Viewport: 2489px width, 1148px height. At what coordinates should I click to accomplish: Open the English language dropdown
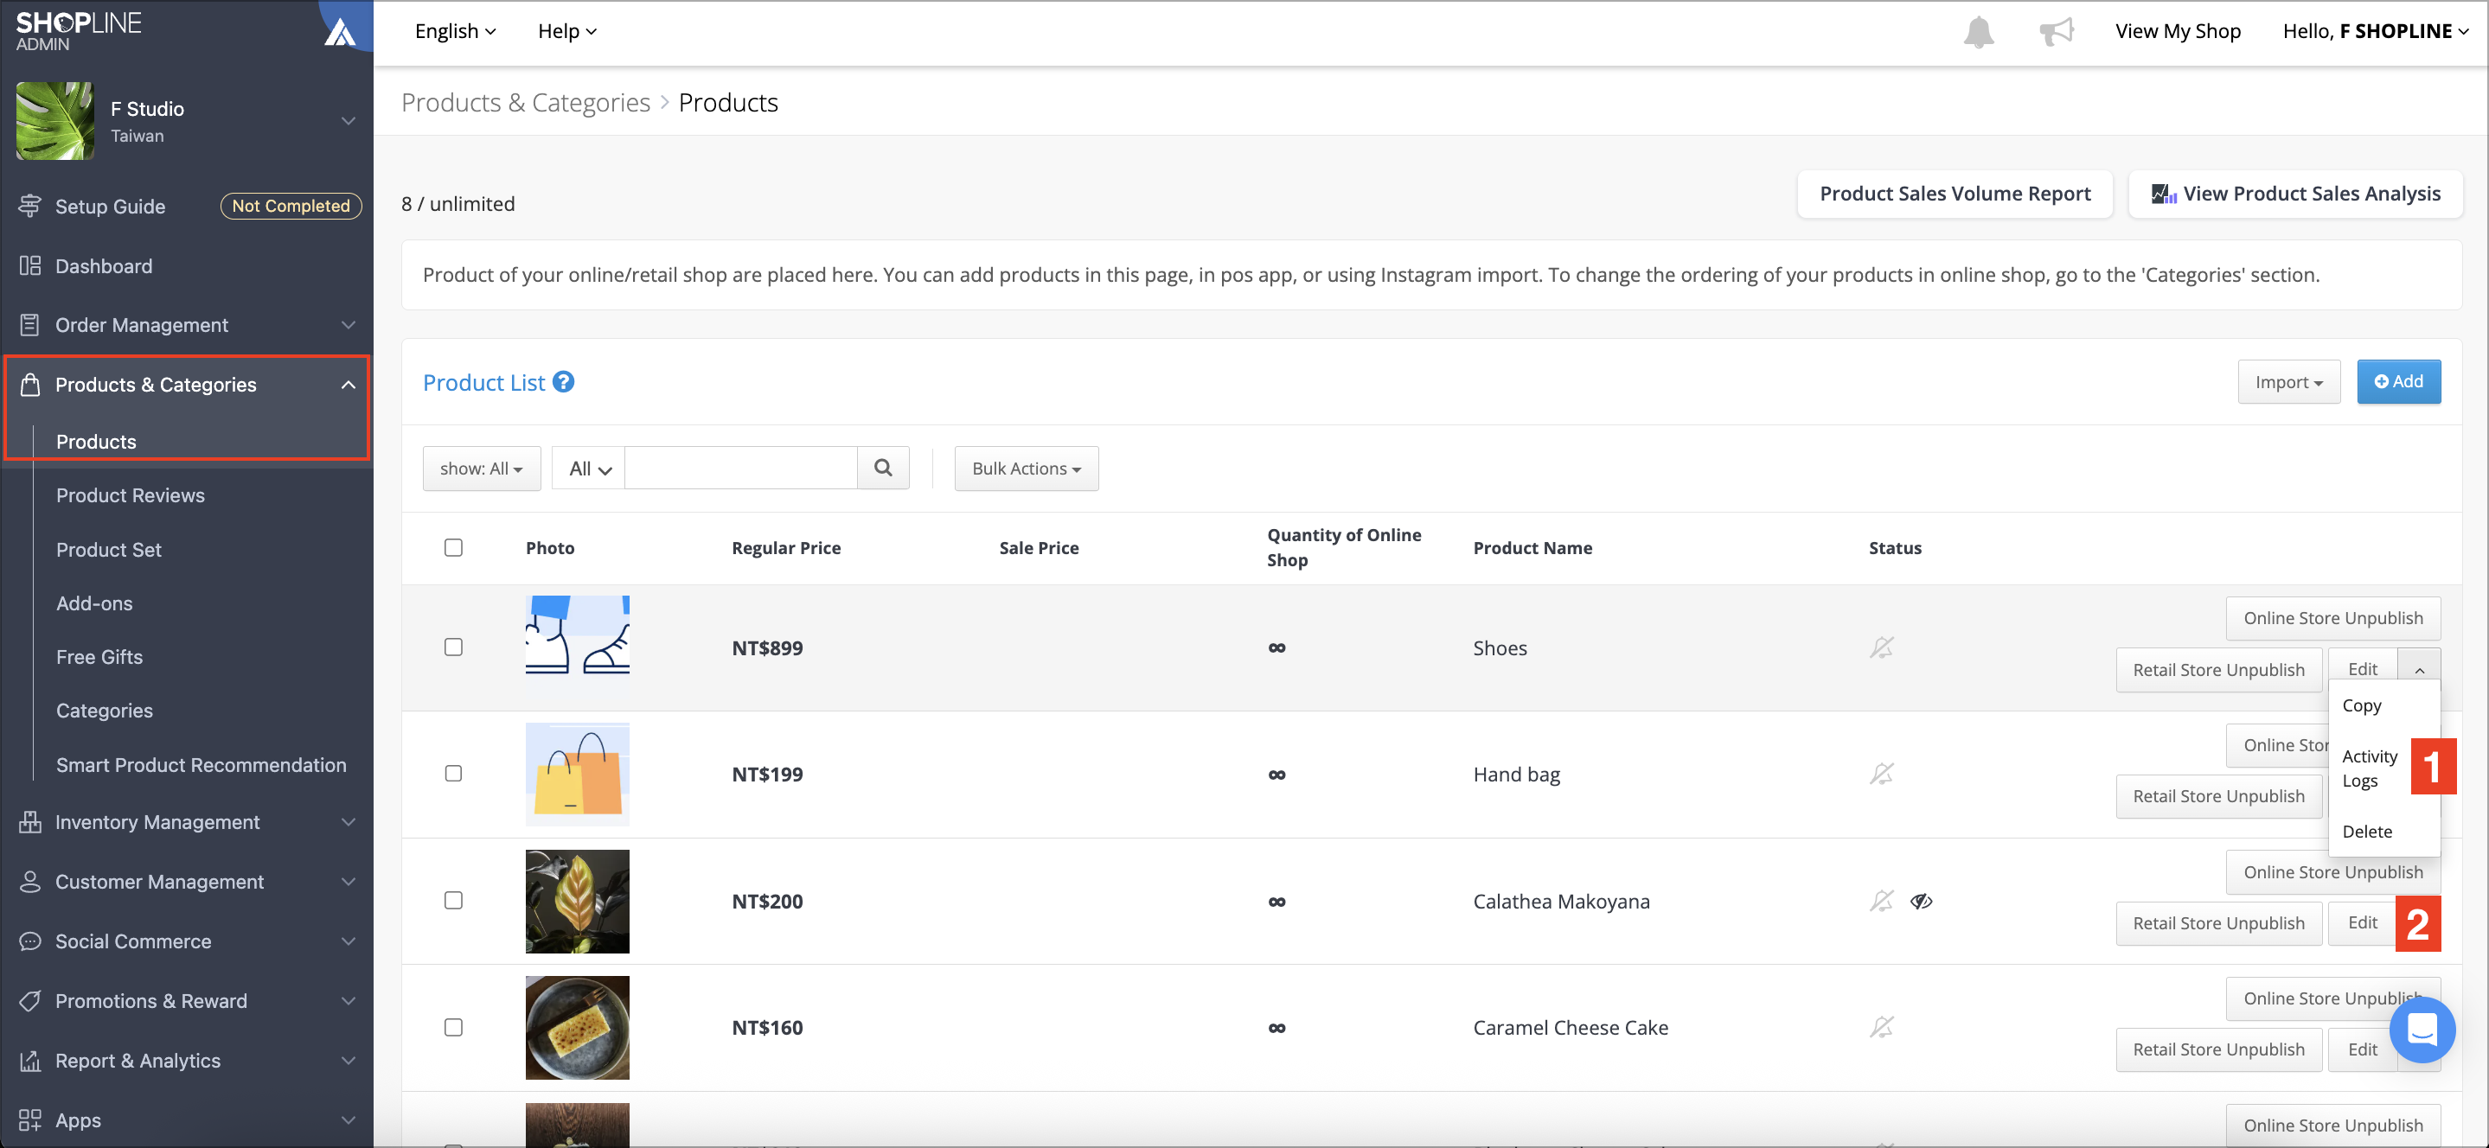pyautogui.click(x=455, y=31)
